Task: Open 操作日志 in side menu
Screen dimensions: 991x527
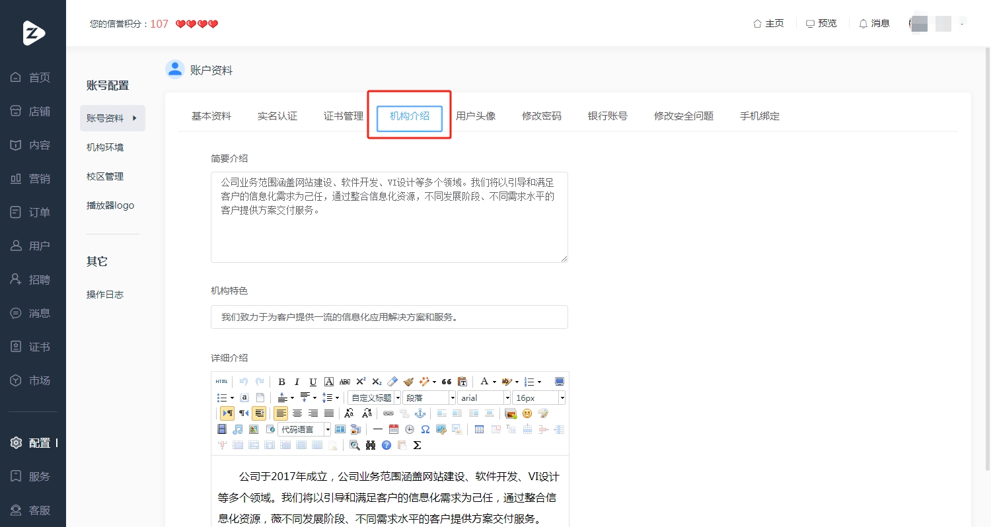Action: (105, 295)
